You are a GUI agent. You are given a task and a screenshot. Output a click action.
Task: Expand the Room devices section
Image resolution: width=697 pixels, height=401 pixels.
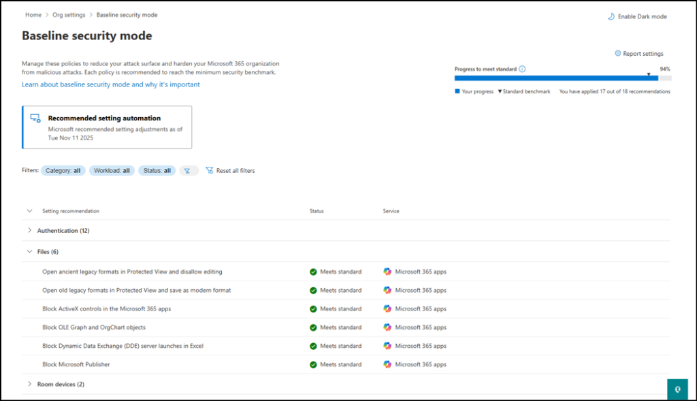click(30, 383)
